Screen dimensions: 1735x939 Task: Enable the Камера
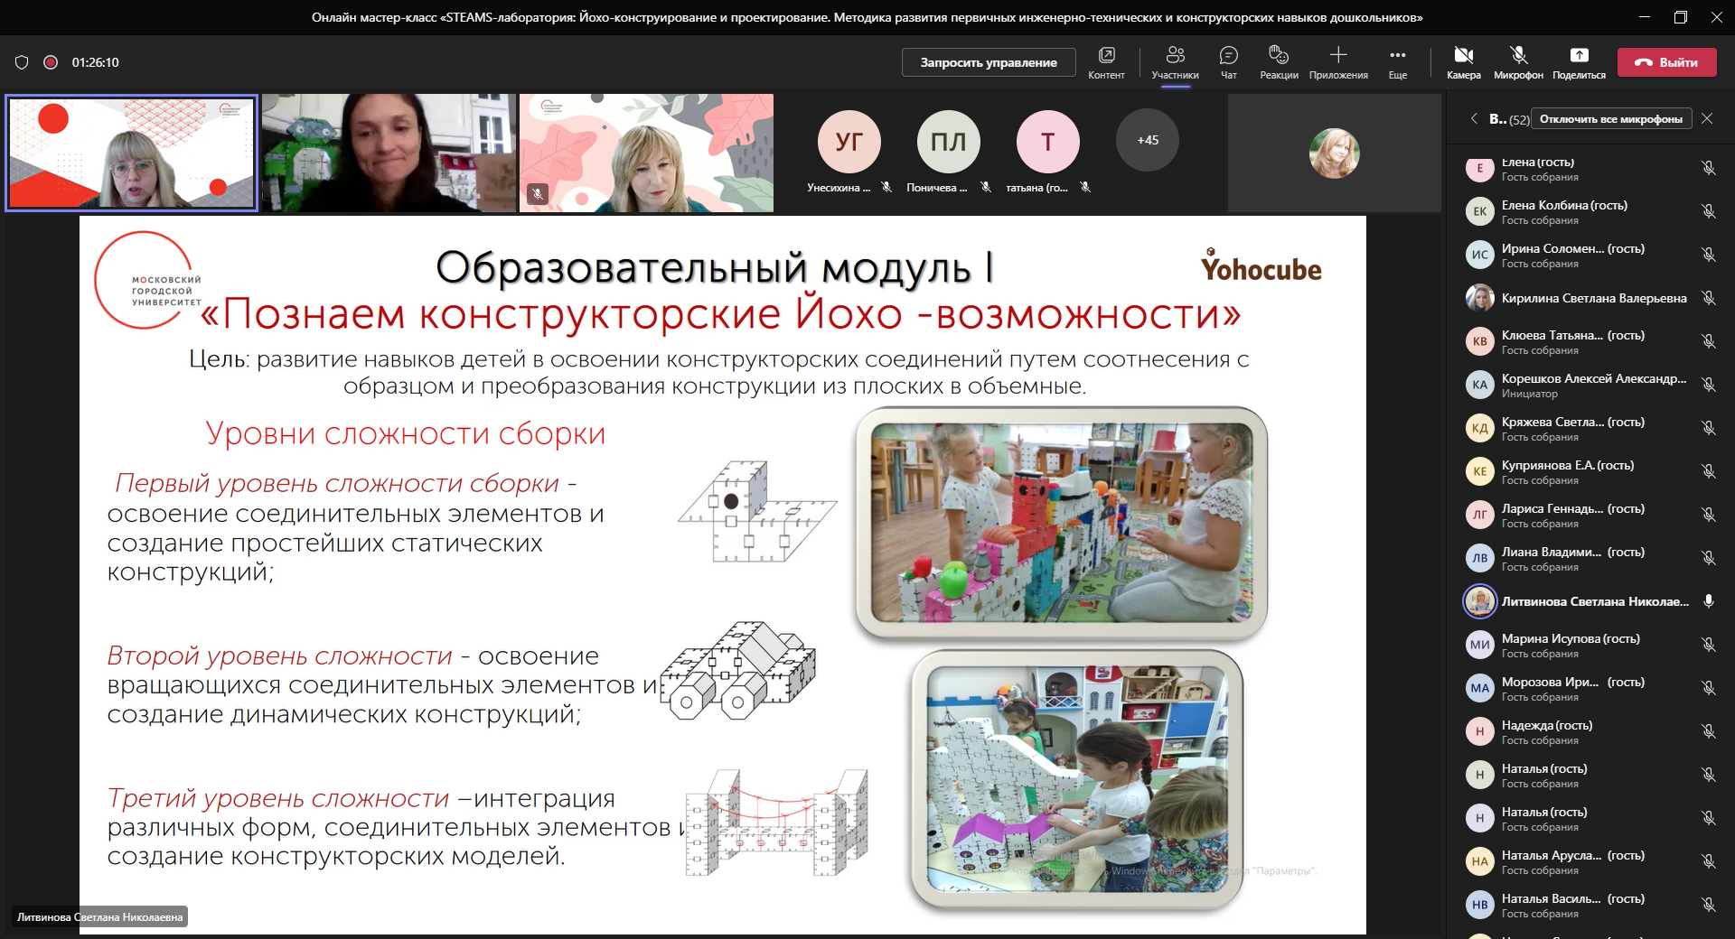tap(1463, 61)
